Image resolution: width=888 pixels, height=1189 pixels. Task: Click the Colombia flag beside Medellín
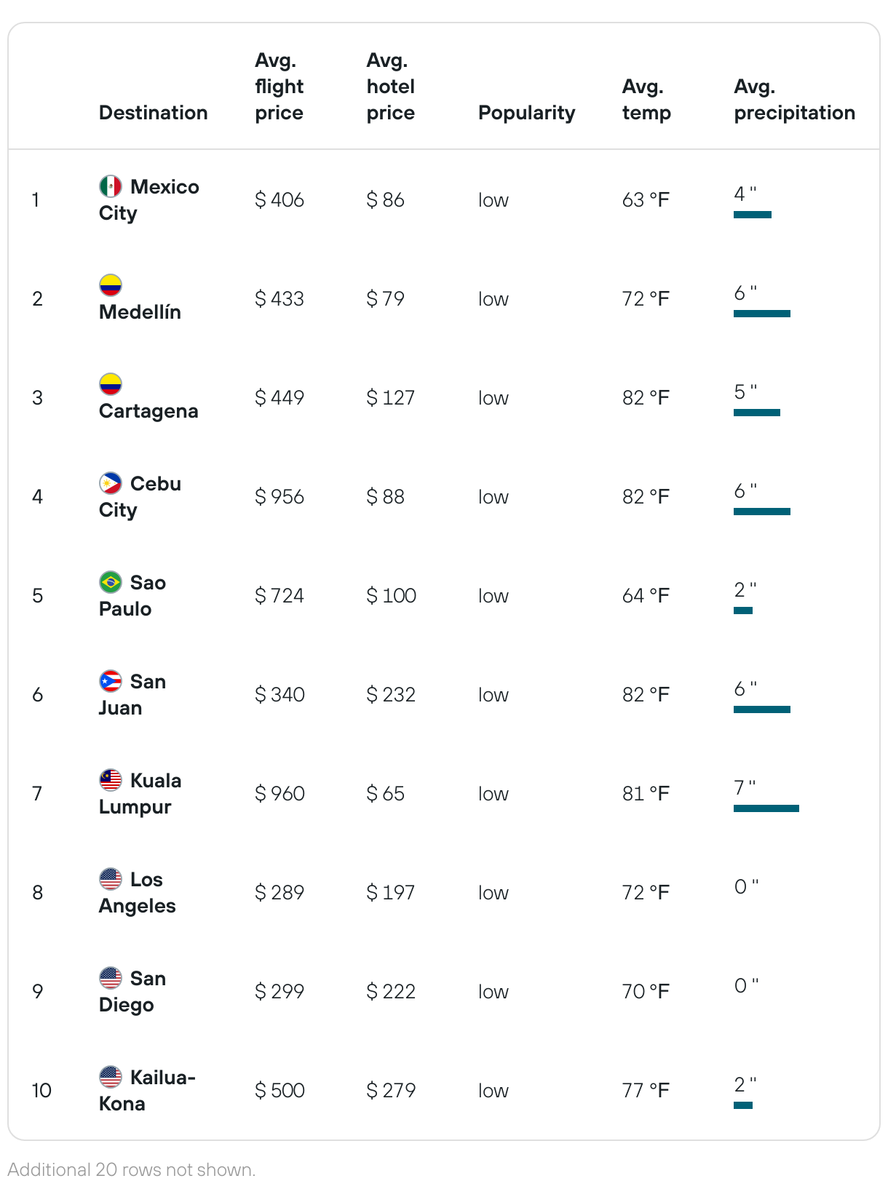110,285
